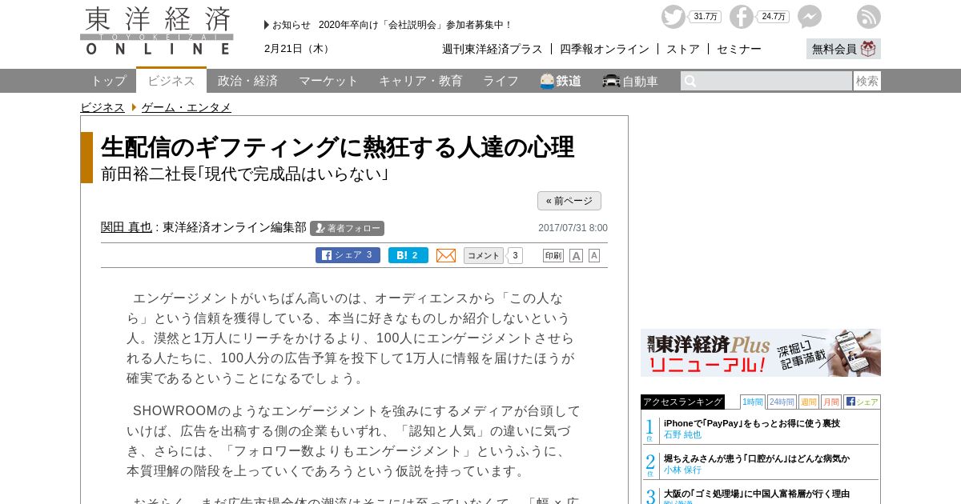This screenshot has height=504, width=961.
Task: Open 週刊東洋経済プラス link
Action: coord(493,49)
